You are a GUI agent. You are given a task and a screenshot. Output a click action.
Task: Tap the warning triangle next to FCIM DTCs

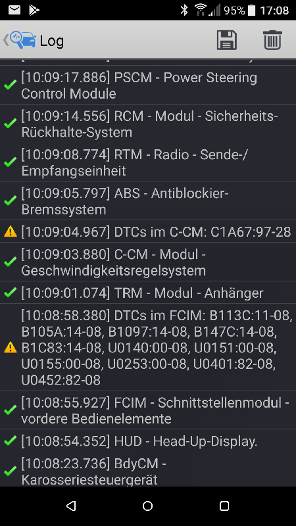point(11,348)
